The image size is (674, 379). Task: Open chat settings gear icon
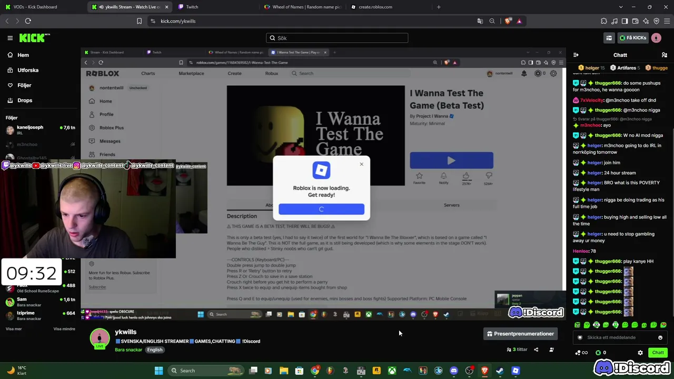640,353
